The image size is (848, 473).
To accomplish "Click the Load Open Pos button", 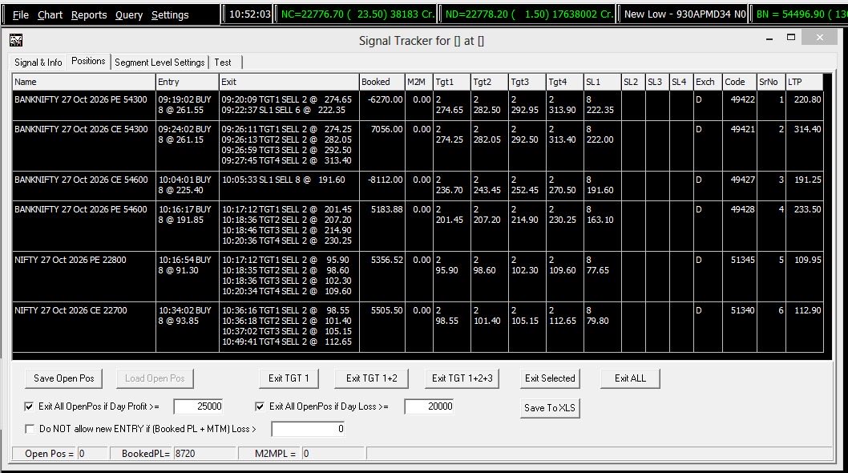I will point(155,378).
